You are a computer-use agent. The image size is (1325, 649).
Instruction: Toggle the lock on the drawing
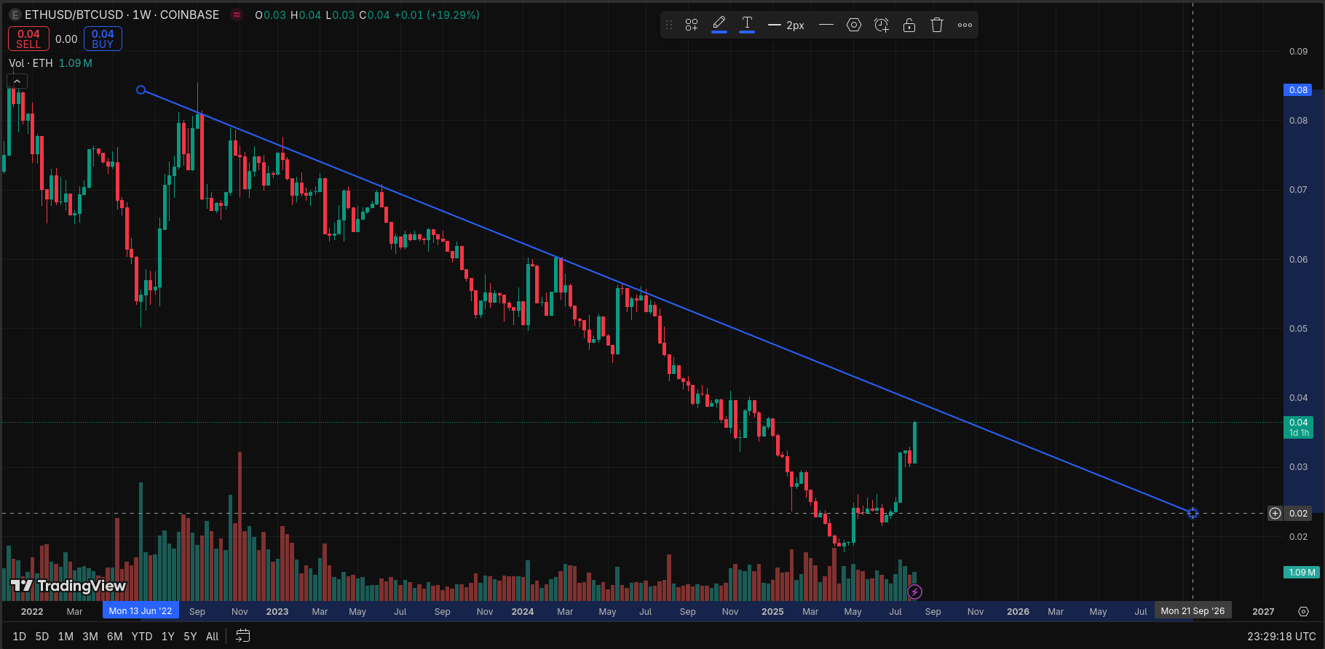coord(909,25)
